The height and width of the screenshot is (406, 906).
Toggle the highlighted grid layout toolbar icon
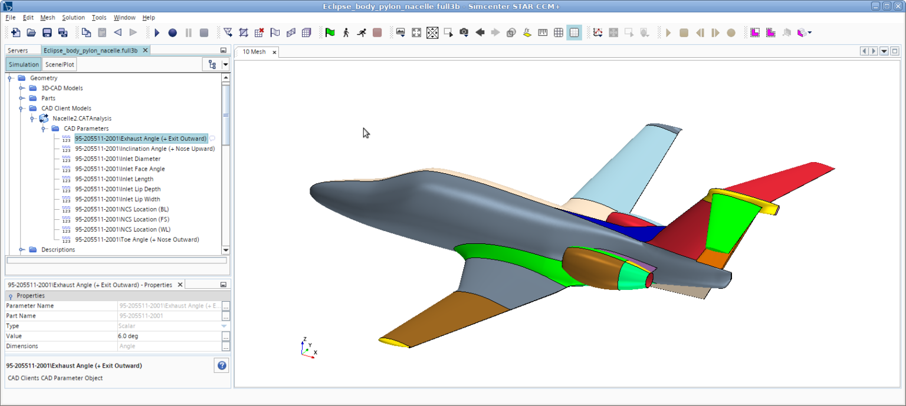point(574,33)
